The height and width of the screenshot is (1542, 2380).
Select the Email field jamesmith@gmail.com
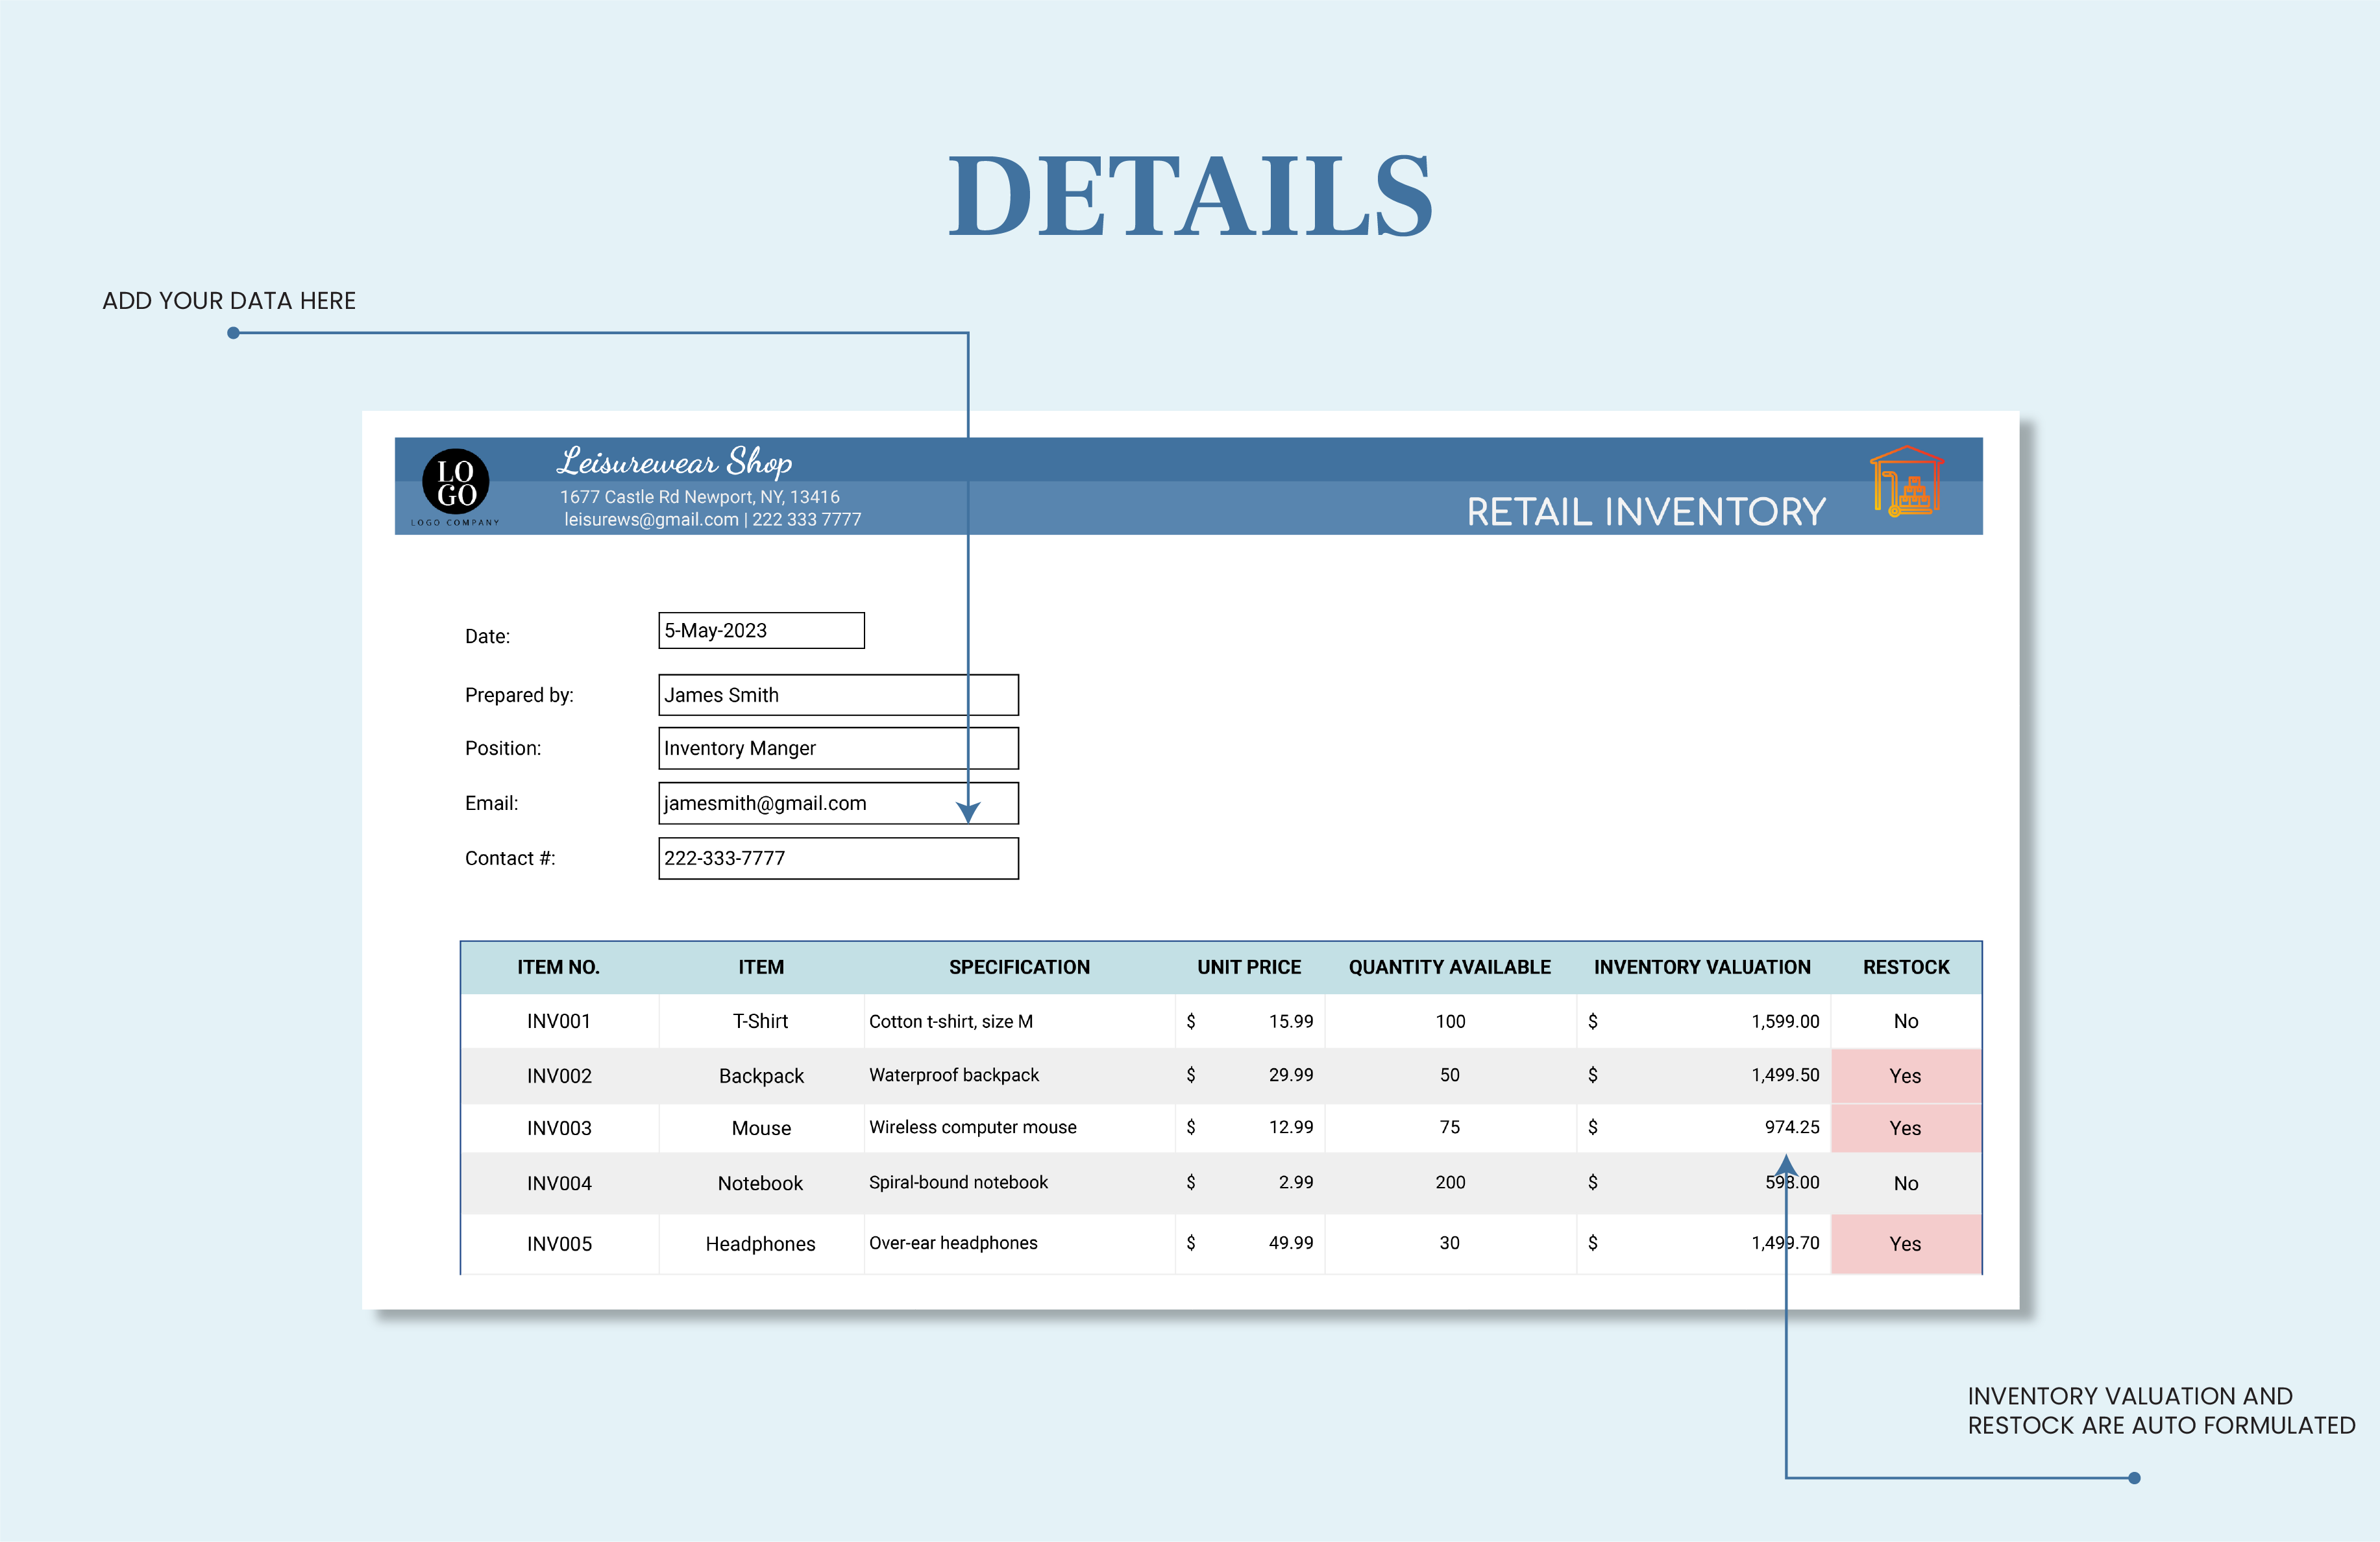click(x=838, y=803)
